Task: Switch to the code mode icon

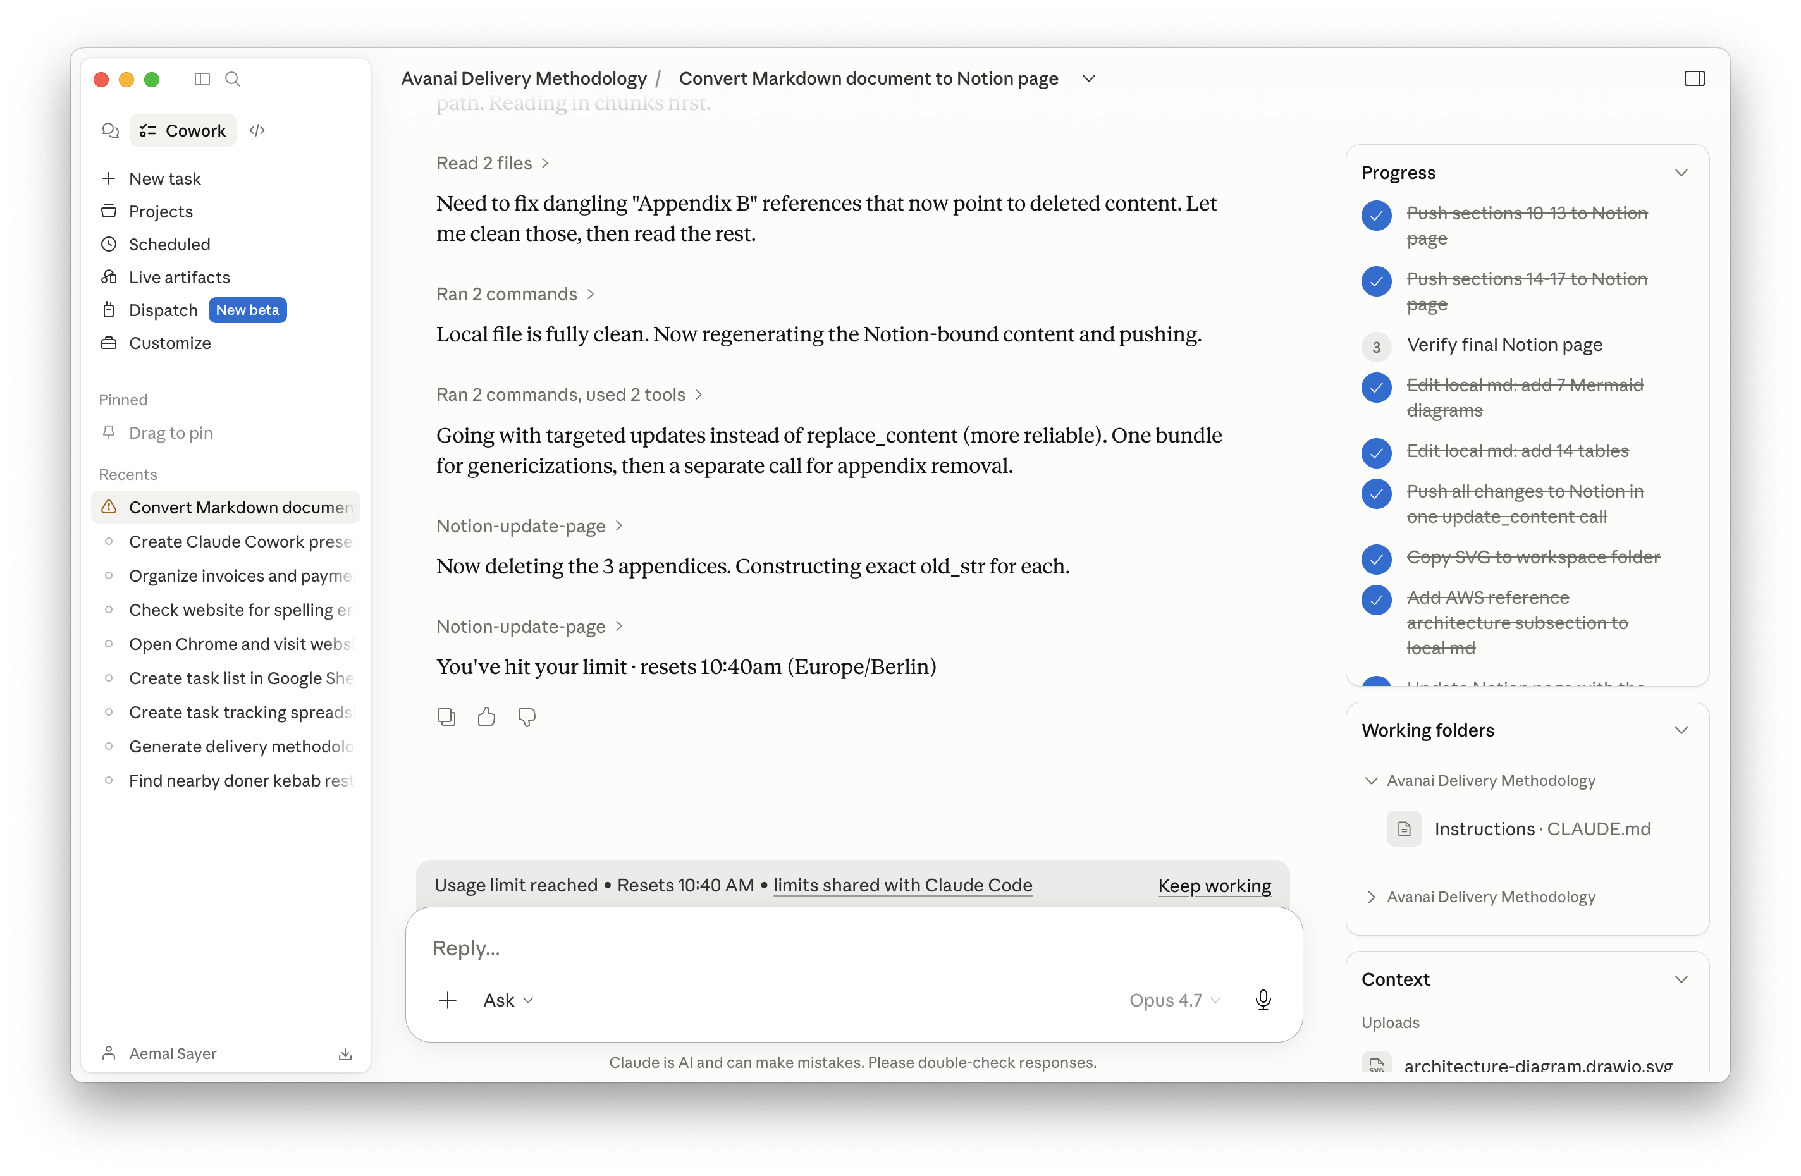Action: point(257,130)
